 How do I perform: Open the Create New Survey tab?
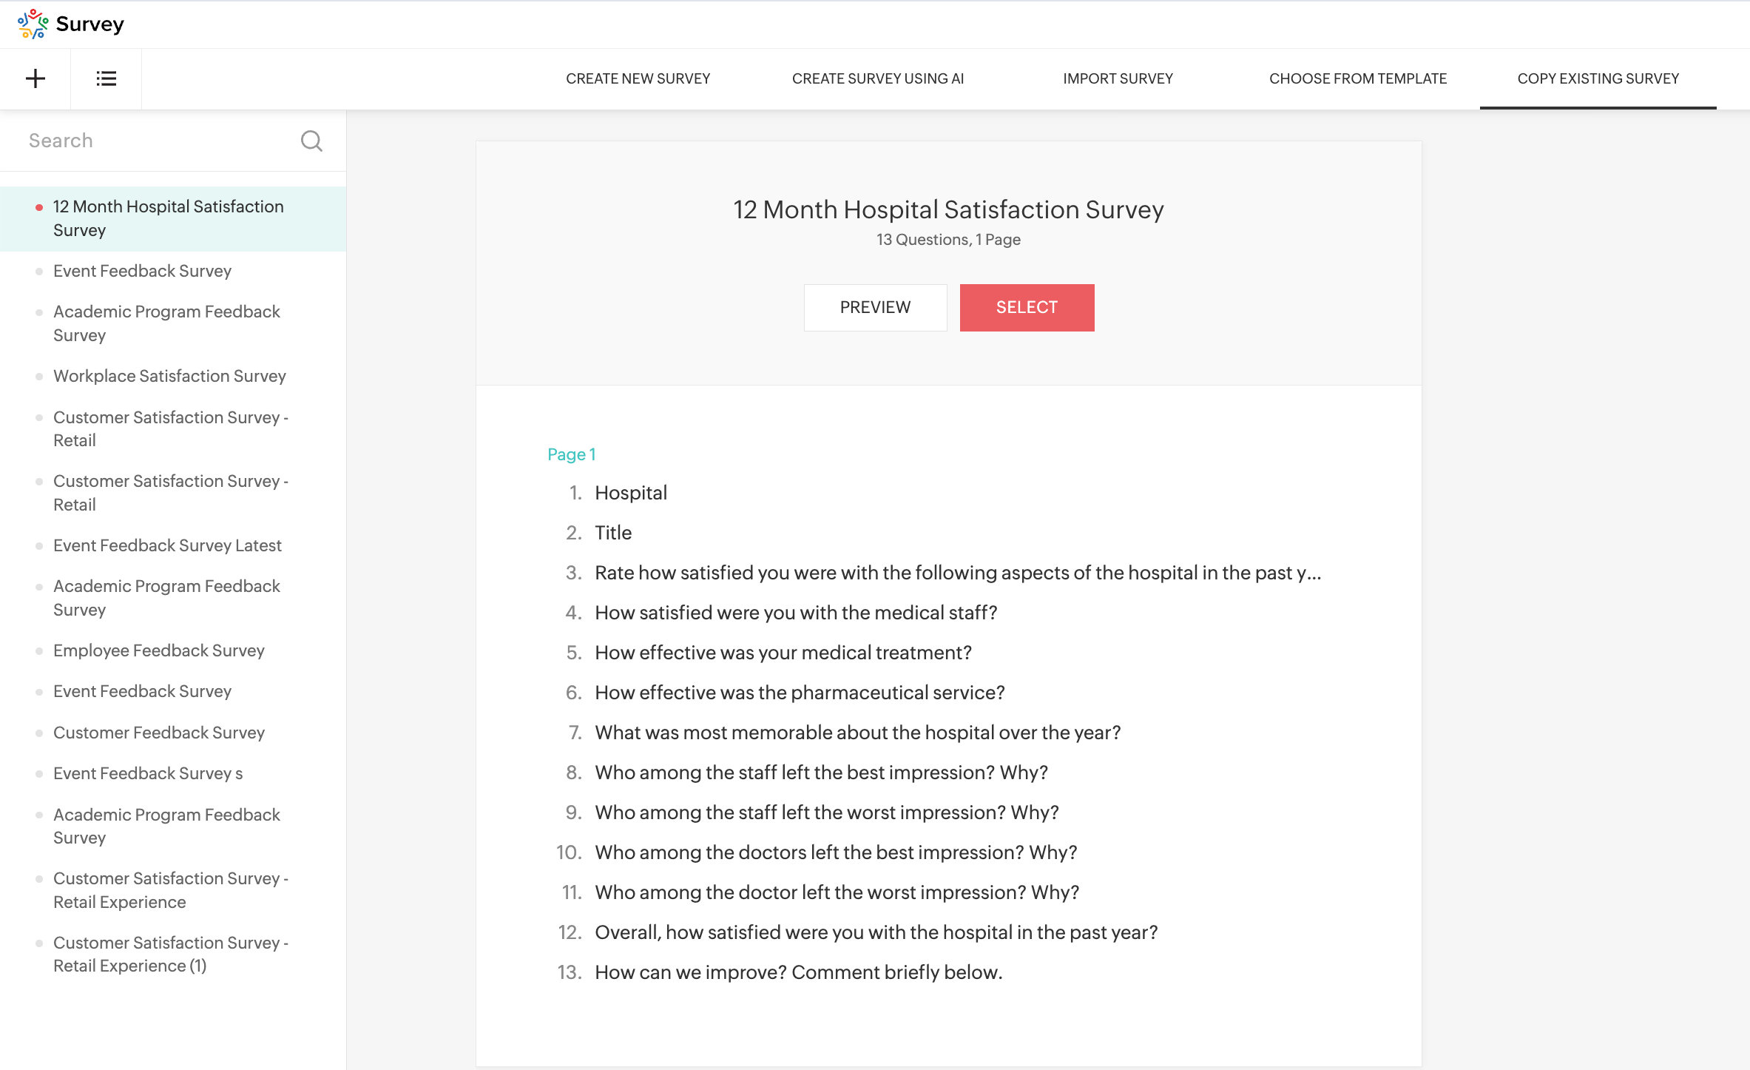point(638,78)
